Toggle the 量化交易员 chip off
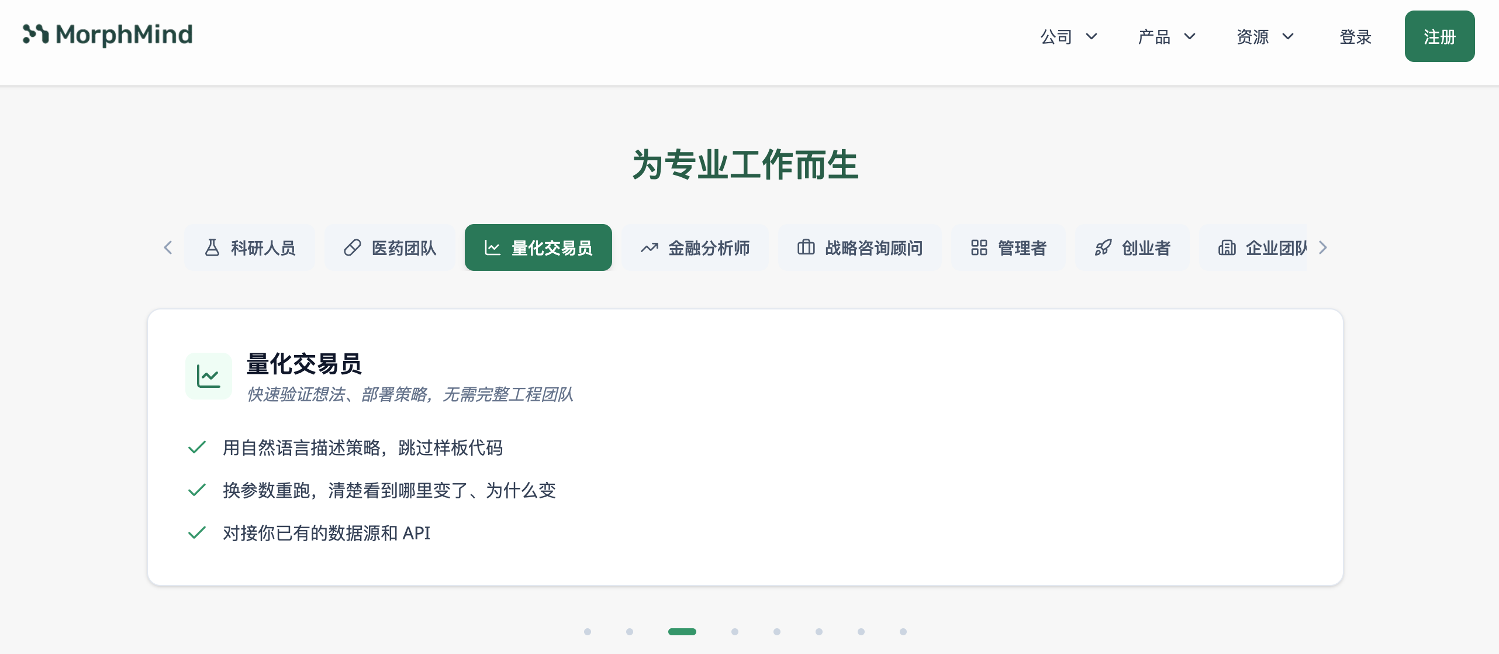 click(x=538, y=247)
